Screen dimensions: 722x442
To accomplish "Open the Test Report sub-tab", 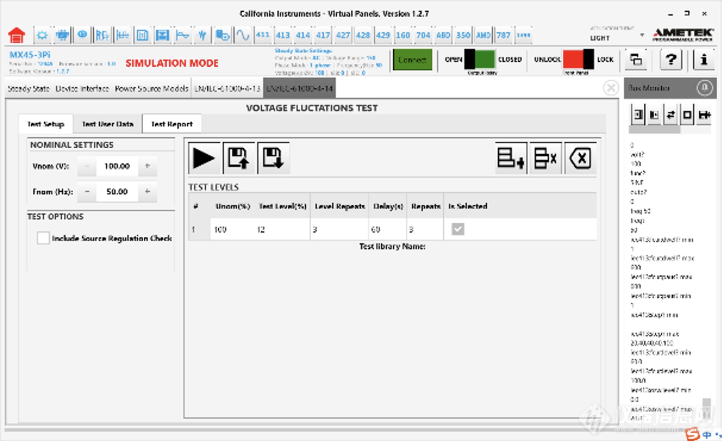I will click(x=172, y=124).
